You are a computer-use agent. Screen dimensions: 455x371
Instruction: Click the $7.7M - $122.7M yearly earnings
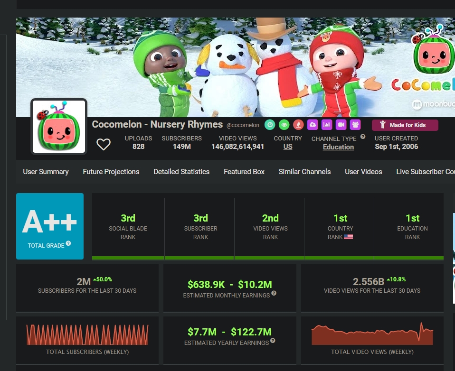pos(229,332)
